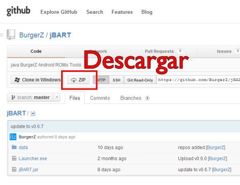Click the Launcher.exe file icon

14,158
